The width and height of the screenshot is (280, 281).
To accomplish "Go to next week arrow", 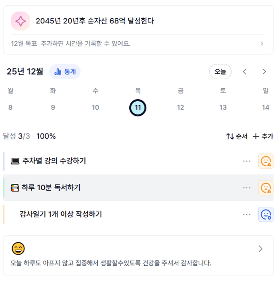I will point(264,72).
